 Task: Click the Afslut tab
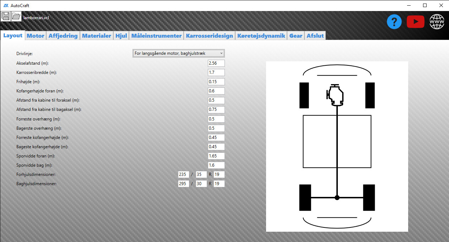point(315,36)
